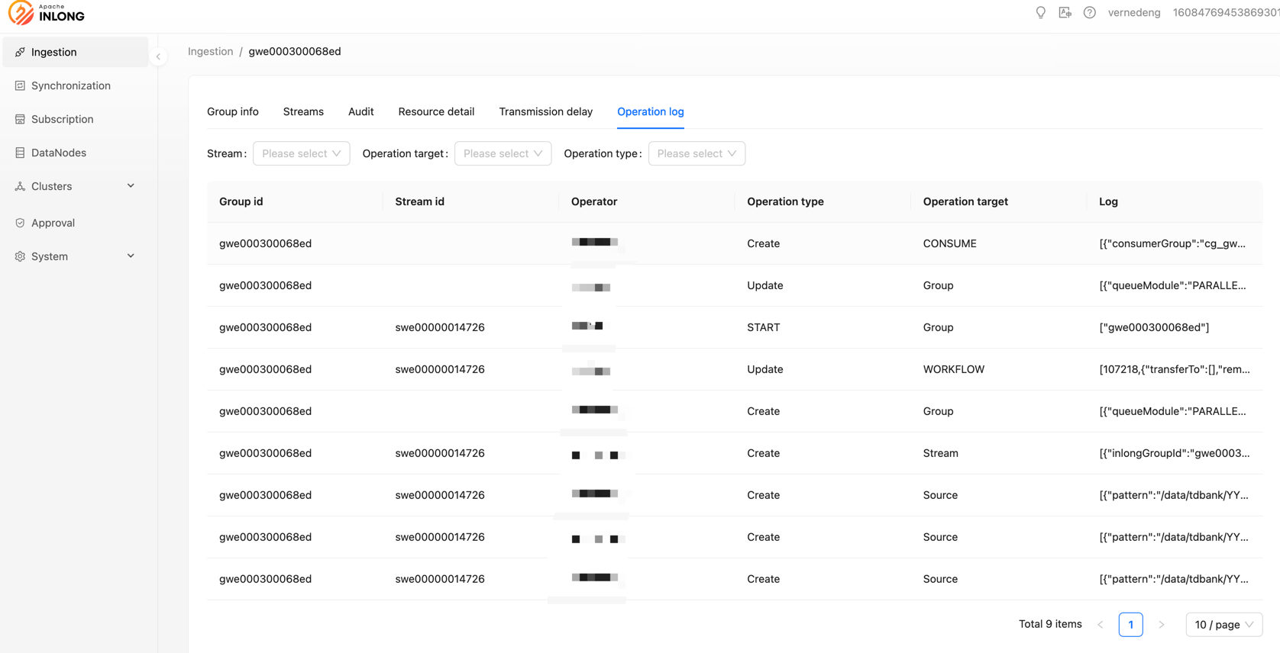Screen dimensions: 1280x653
Task: Click the lightbulb theme icon in header
Action: 1040,13
